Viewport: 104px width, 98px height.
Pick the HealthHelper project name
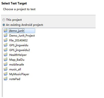[18, 55]
